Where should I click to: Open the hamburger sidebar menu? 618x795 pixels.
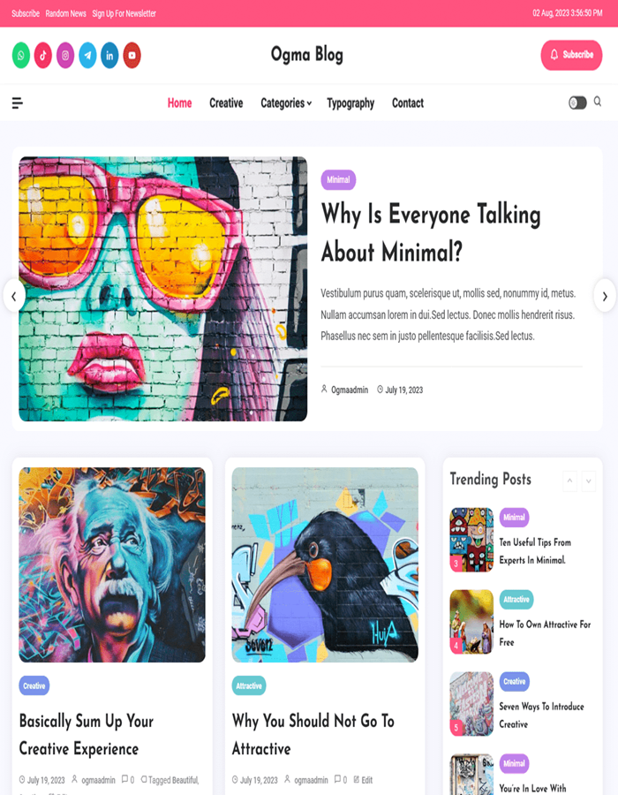[x=18, y=103]
